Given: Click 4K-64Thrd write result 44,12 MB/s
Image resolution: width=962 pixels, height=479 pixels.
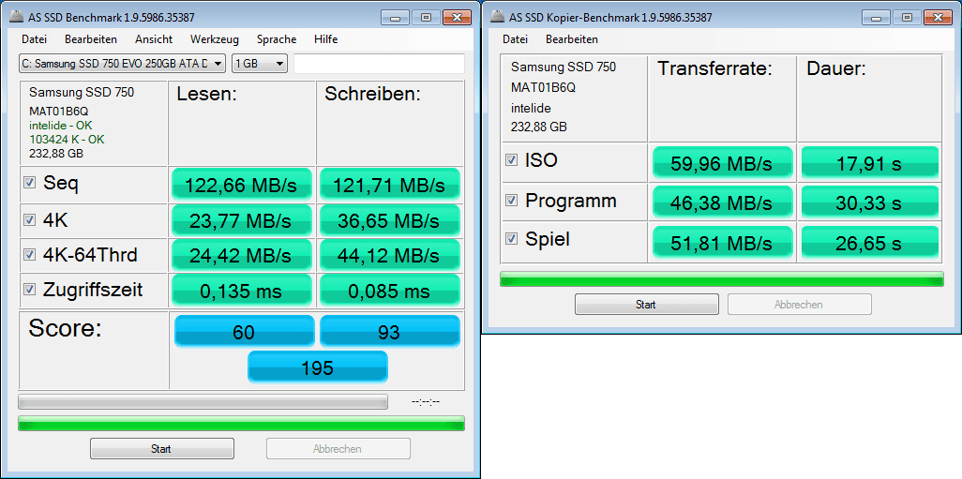Looking at the screenshot, I should click(389, 255).
